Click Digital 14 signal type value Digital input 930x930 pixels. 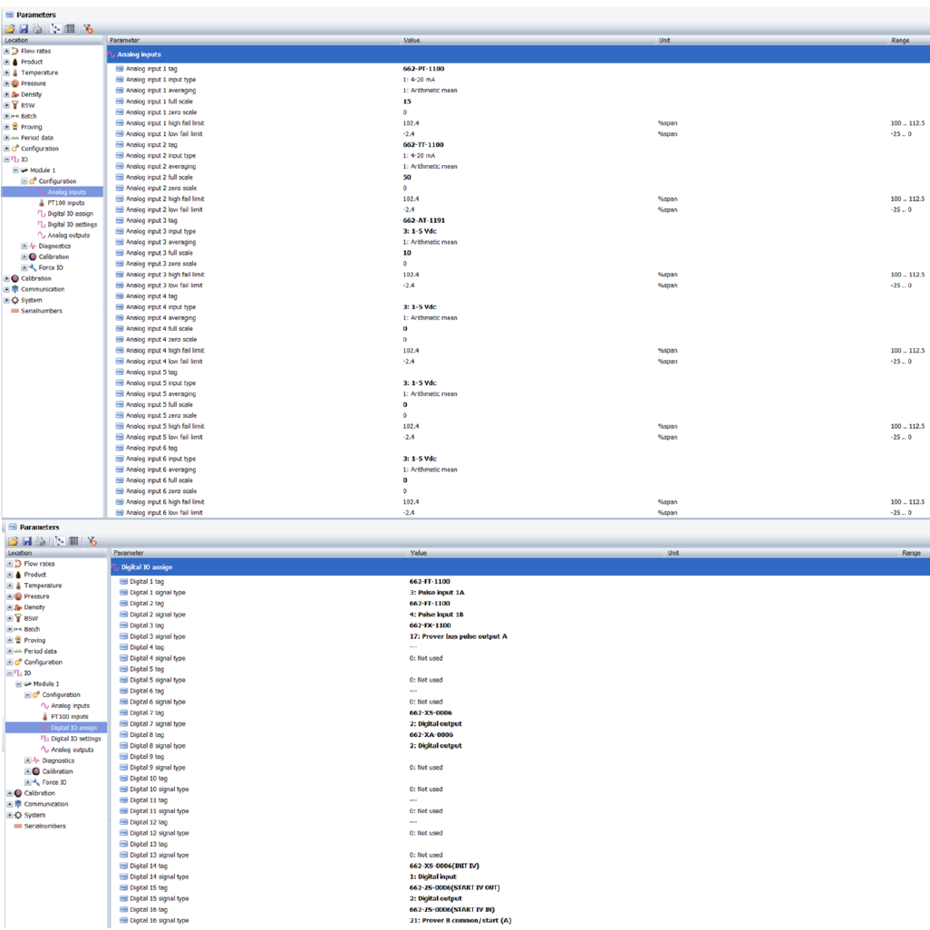pos(433,877)
